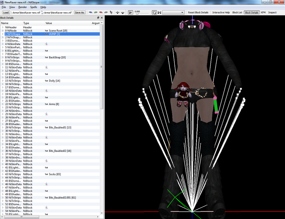Expand the 15 NiTriStrips Dolly row
The height and width of the screenshot is (219, 285).
[3, 81]
